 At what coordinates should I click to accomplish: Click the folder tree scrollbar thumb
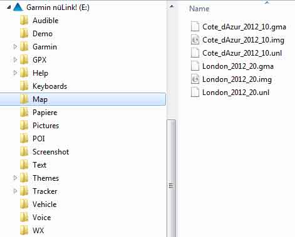172,178
